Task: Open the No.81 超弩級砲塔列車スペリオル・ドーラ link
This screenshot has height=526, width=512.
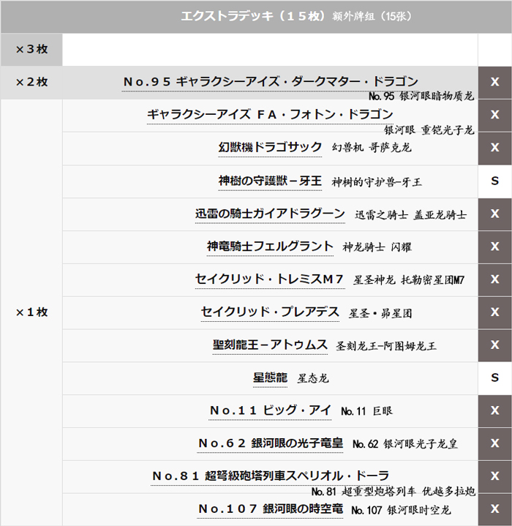Action: point(270,476)
